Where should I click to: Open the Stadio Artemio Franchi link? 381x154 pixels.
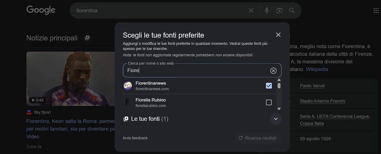pos(322,101)
